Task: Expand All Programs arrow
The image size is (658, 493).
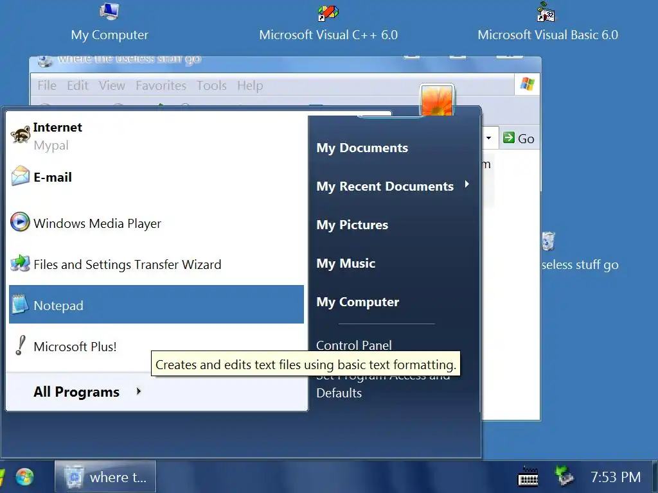Action: pyautogui.click(x=139, y=392)
